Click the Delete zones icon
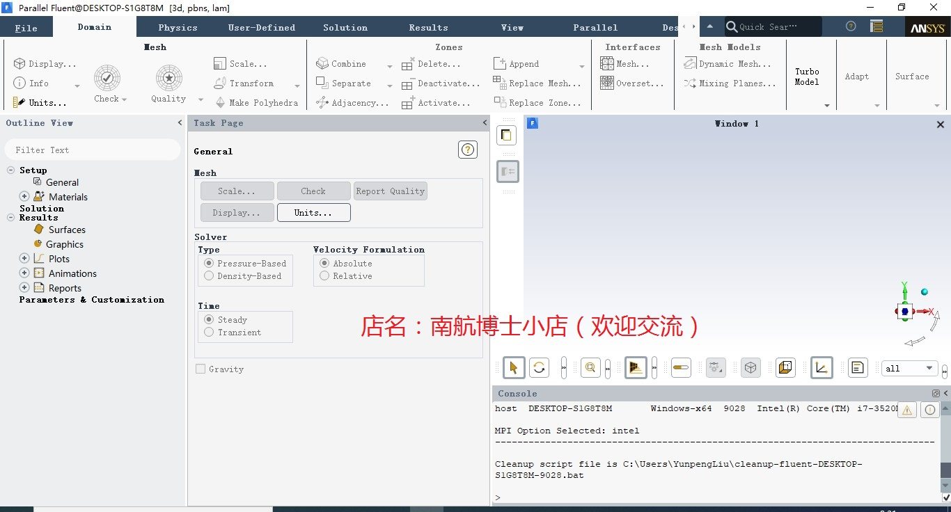 coord(408,64)
